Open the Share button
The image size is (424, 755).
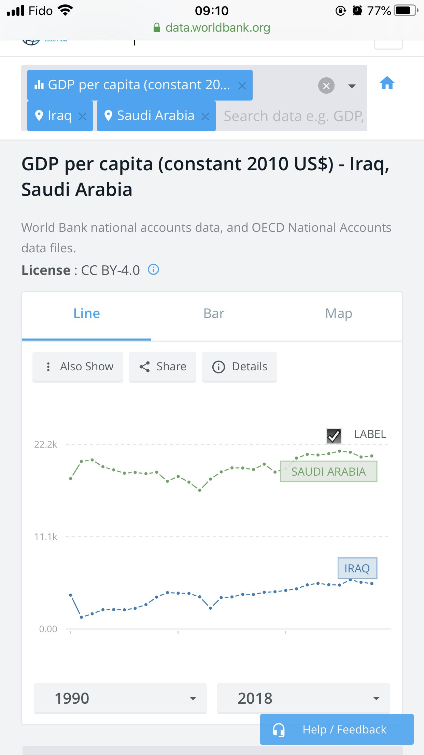[162, 367]
